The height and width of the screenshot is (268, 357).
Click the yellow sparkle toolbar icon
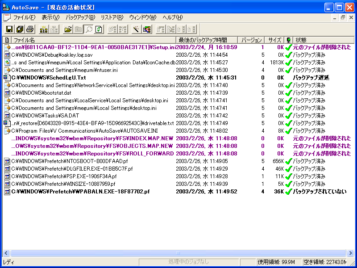point(44,29)
